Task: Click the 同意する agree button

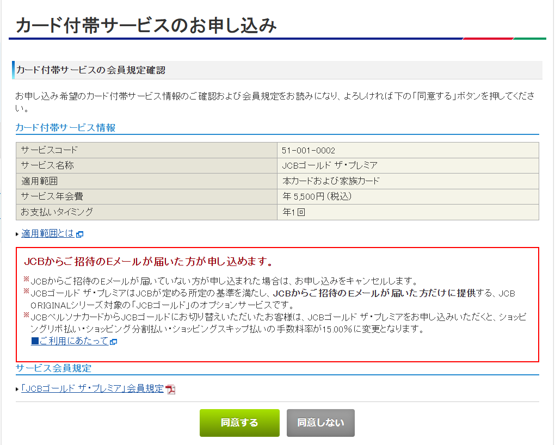Action: [239, 423]
